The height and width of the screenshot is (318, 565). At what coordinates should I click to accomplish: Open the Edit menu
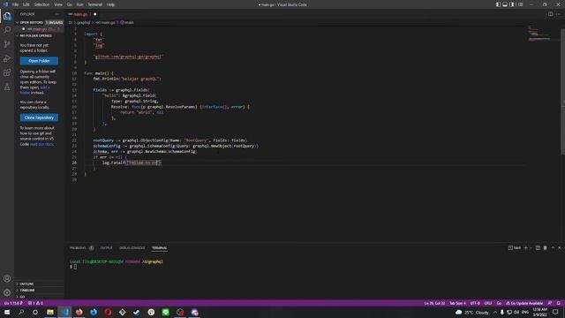[26, 4]
